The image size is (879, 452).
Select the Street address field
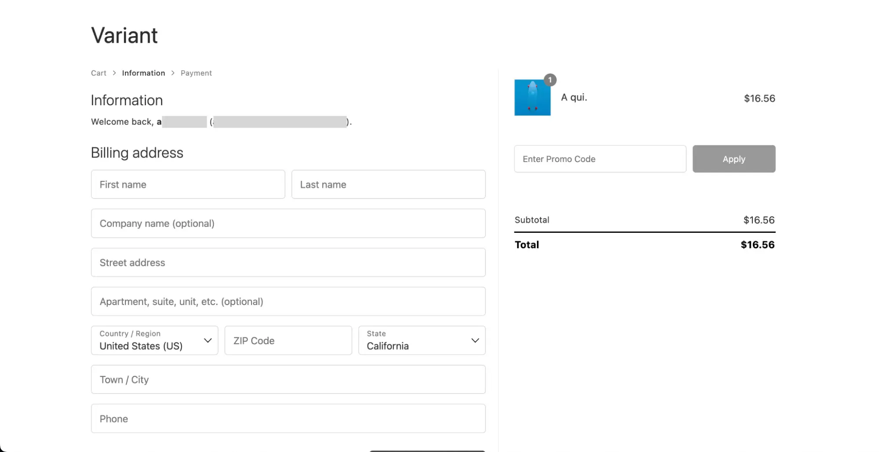click(x=288, y=263)
